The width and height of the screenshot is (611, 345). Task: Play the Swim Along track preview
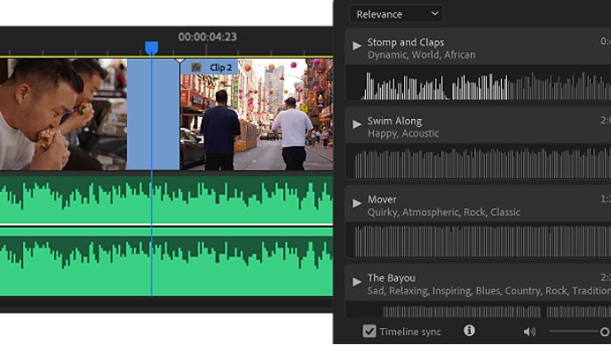(356, 124)
